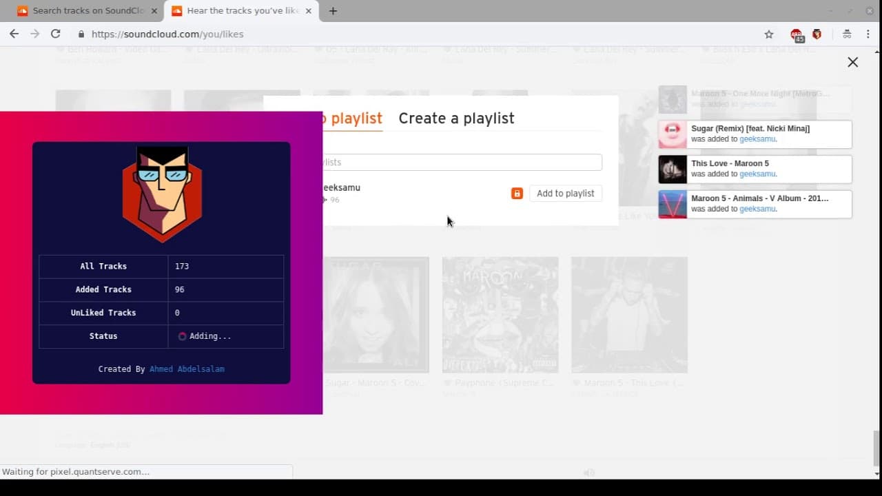Select the 'Hear the tracks you've liked' tab
Screen dimensions: 882x496
click(x=241, y=11)
